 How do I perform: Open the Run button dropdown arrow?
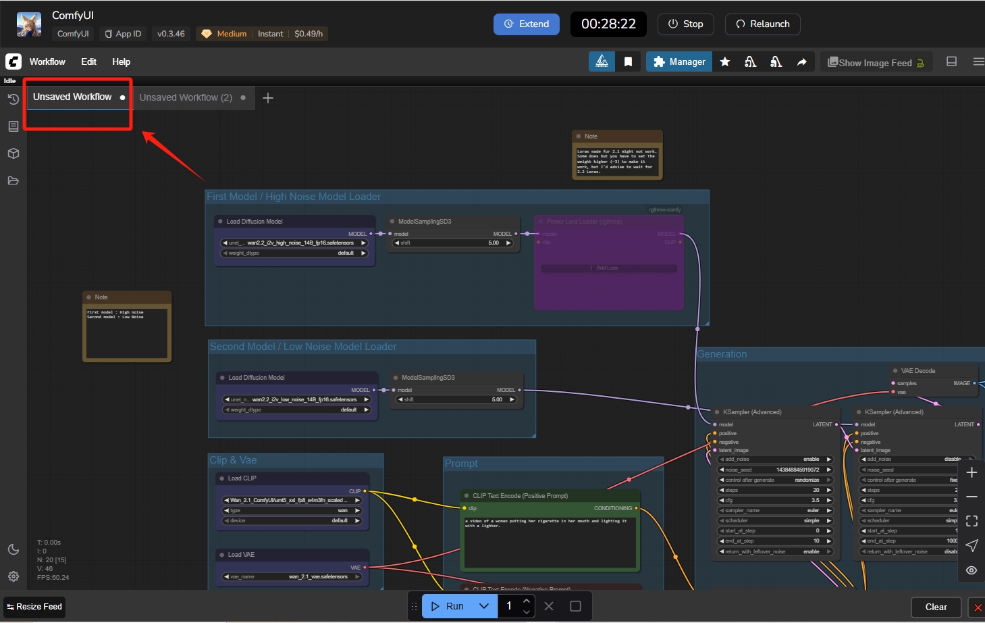484,606
